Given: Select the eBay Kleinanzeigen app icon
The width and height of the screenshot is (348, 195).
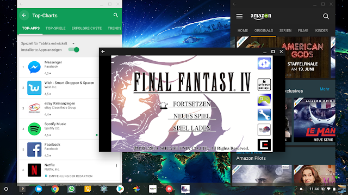Looking at the screenshot, I should coord(34,108).
